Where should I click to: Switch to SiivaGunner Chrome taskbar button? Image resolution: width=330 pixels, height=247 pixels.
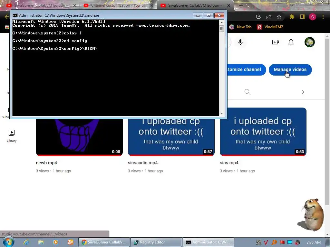tap(104, 242)
